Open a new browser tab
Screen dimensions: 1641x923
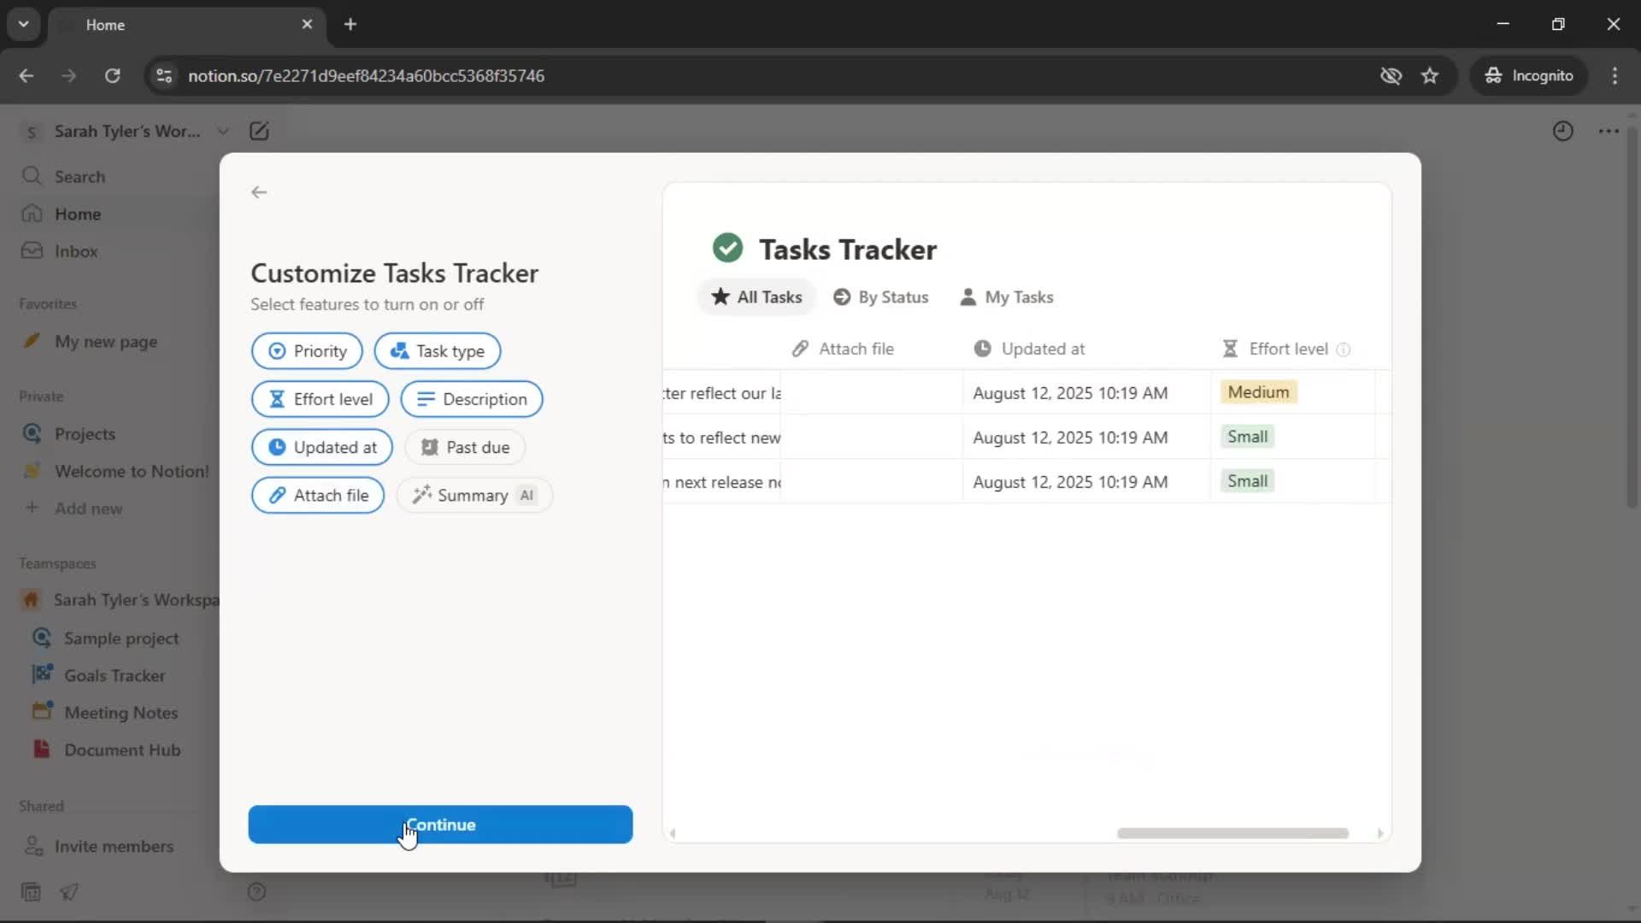click(x=350, y=25)
